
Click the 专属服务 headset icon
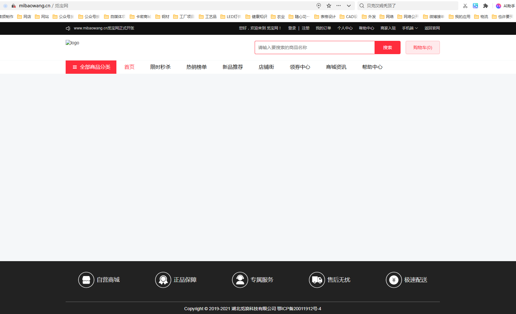tap(240, 280)
